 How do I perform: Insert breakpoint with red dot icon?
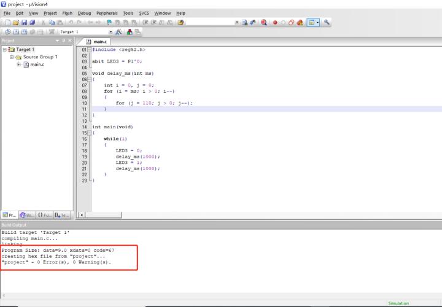click(276, 22)
